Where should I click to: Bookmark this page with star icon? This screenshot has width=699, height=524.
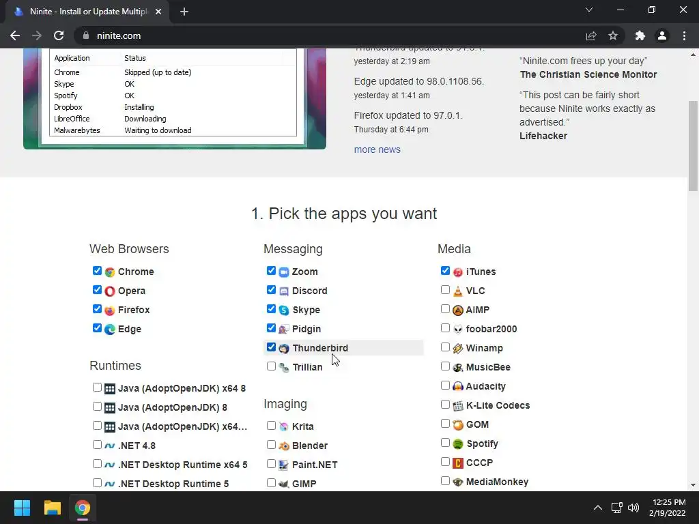[x=613, y=35]
